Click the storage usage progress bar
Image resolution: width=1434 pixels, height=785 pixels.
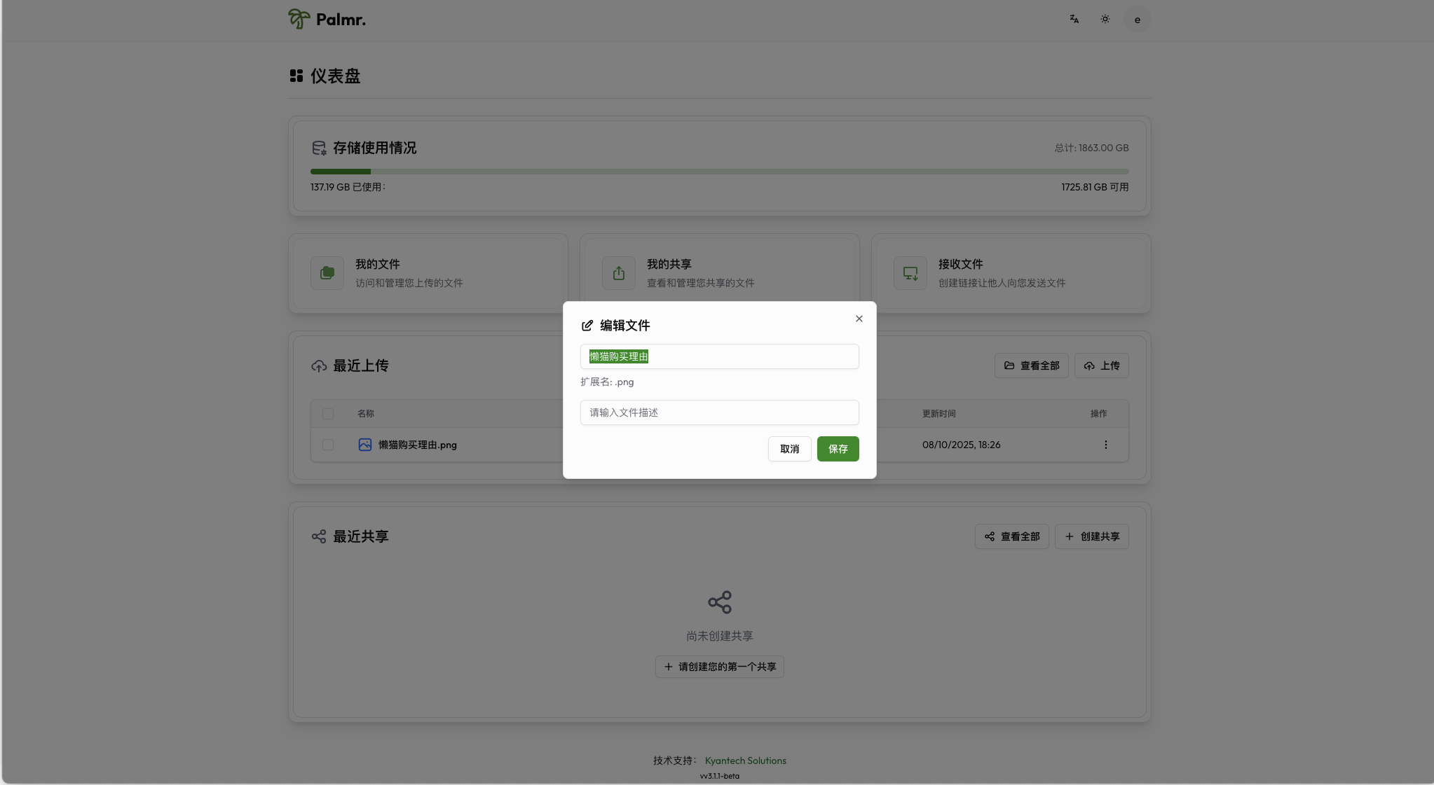tap(720, 172)
